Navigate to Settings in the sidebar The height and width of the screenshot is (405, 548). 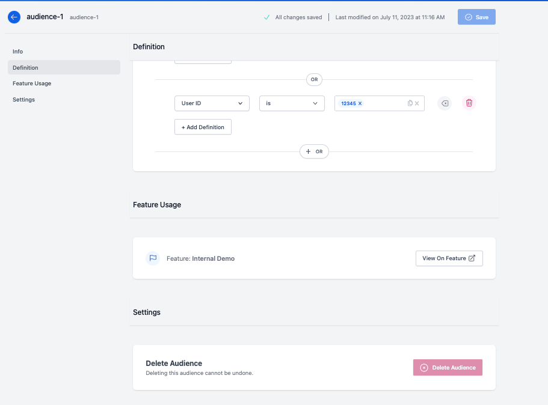coord(23,99)
